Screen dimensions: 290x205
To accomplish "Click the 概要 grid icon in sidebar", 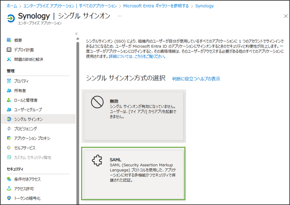I will coord(9,40).
